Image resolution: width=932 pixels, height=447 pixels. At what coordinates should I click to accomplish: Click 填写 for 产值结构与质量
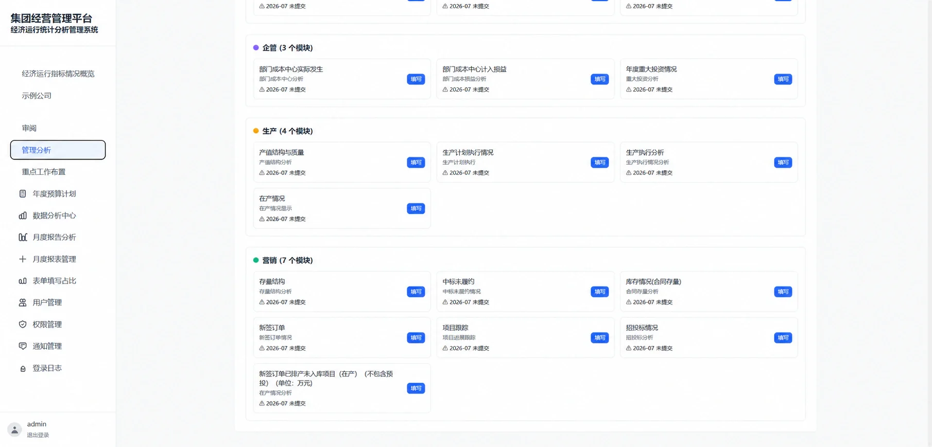click(416, 163)
